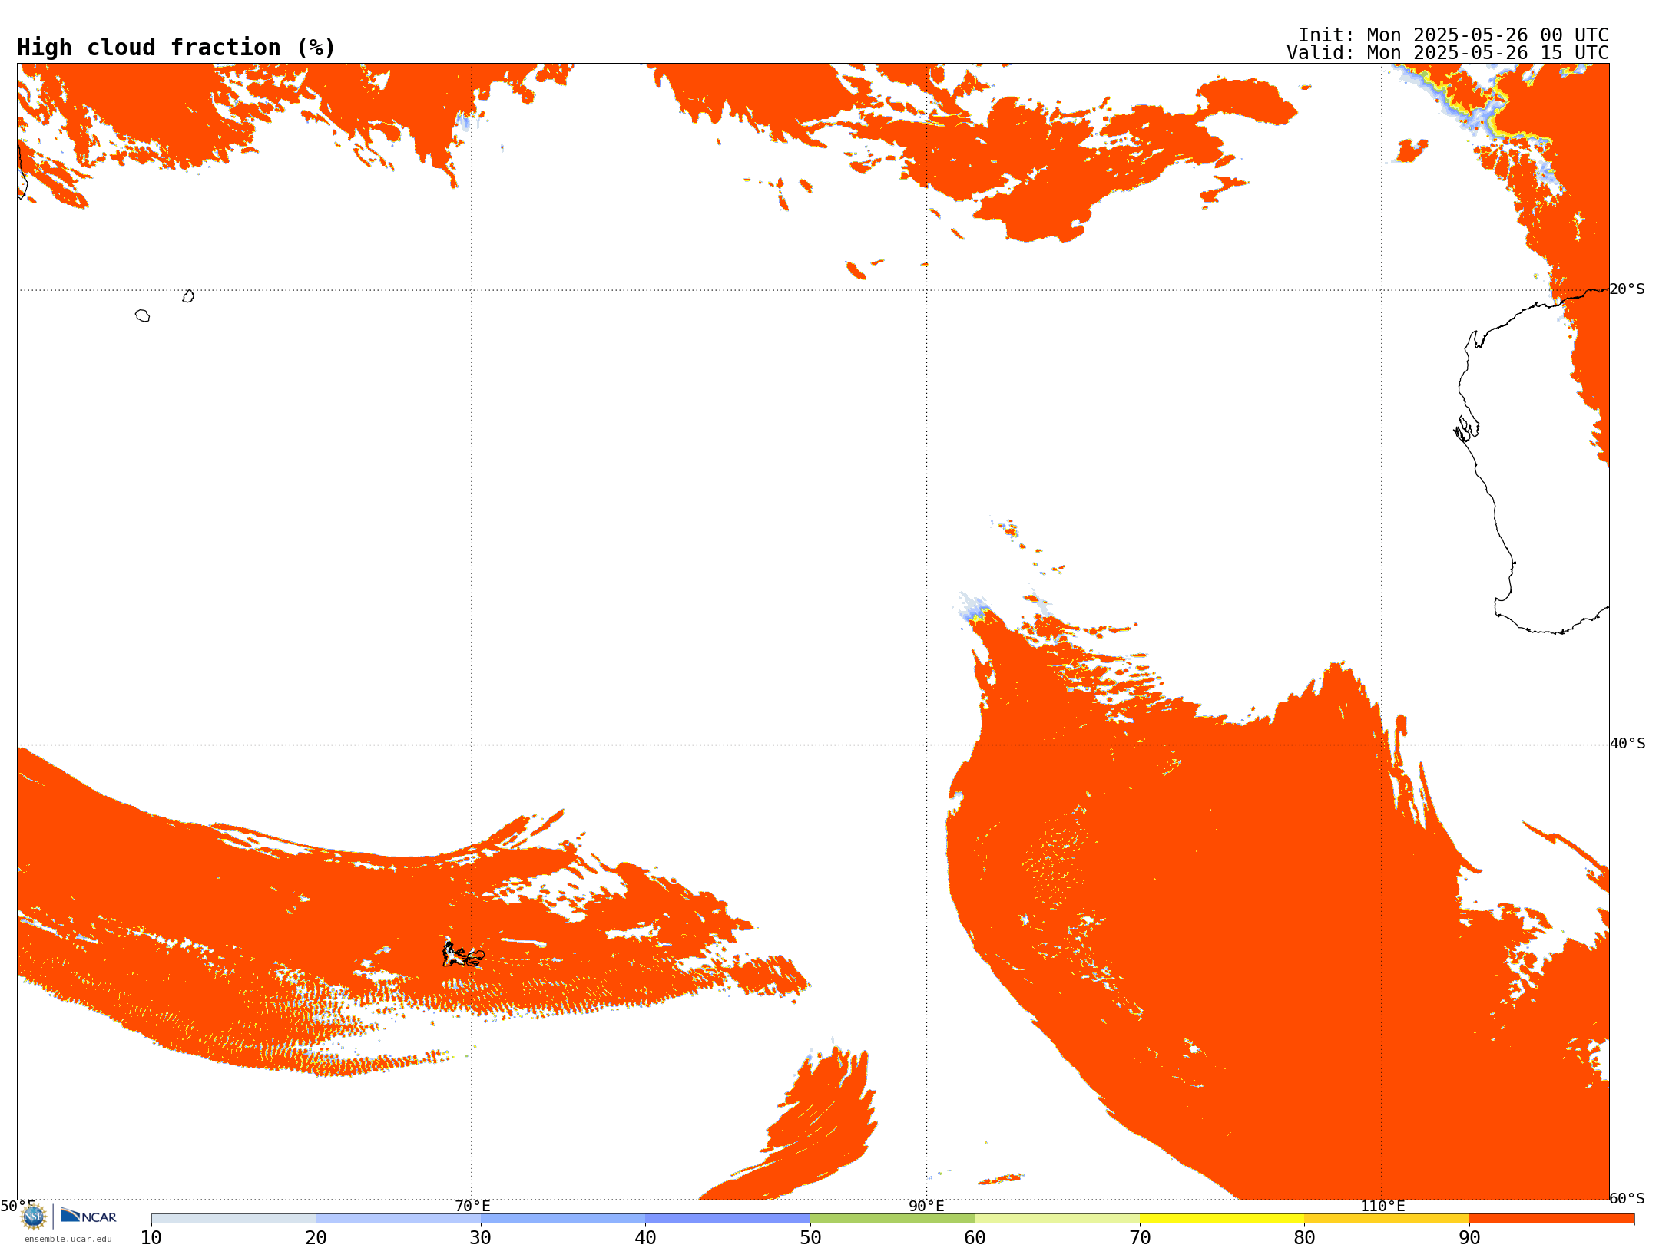Click the colorbar tick label 70
Viewport: 1659px width, 1248px height.
click(x=1140, y=1238)
